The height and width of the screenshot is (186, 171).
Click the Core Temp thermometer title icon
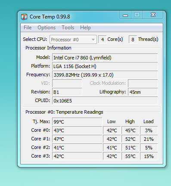24,17
